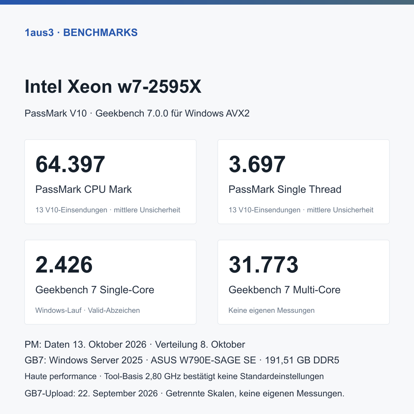The image size is (414, 414).
Task: Click the Geekbench 7 Single-Core label
Action: (95, 290)
